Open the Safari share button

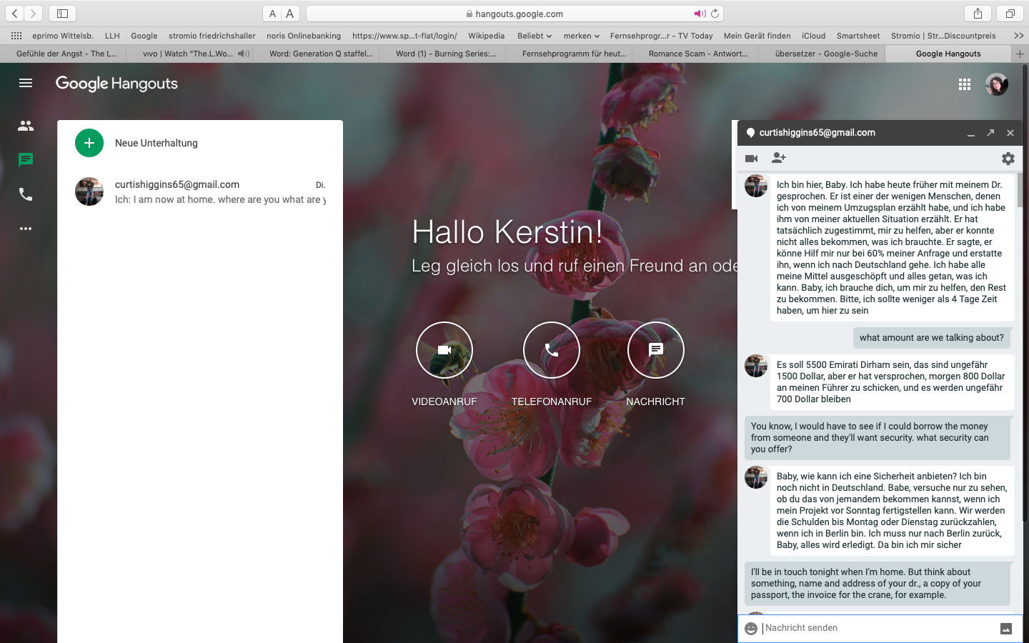tap(978, 14)
